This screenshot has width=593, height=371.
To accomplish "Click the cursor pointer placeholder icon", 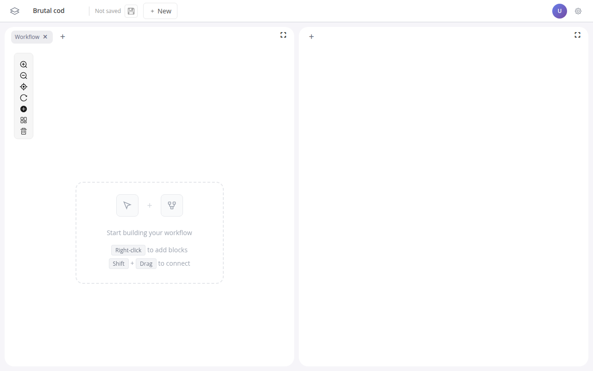I will [x=127, y=205].
